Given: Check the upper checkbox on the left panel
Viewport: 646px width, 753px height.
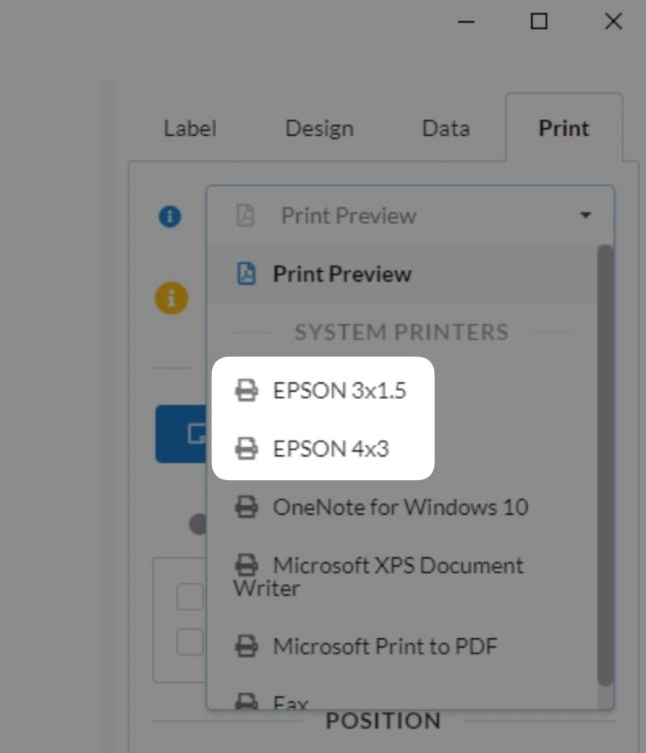Looking at the screenshot, I should coord(189,595).
